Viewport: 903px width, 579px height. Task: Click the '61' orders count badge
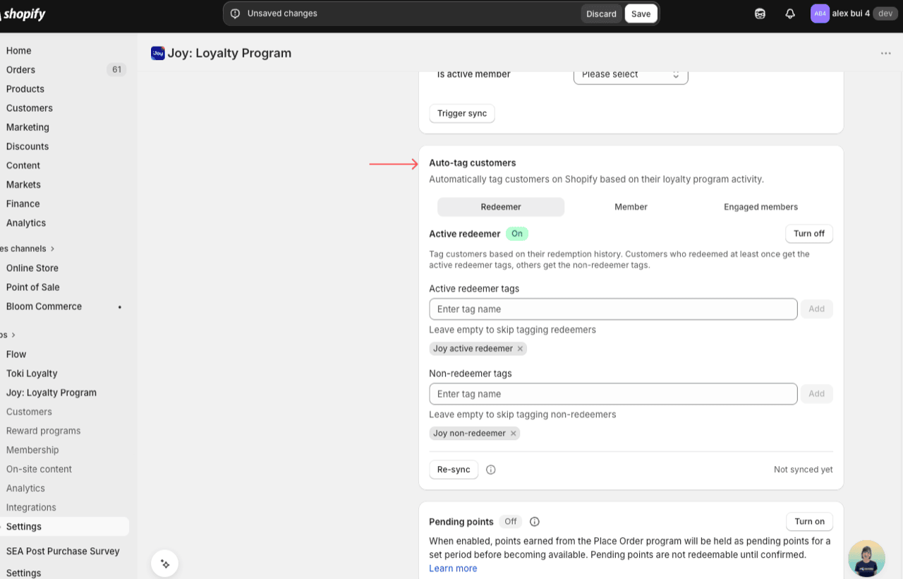coord(116,70)
